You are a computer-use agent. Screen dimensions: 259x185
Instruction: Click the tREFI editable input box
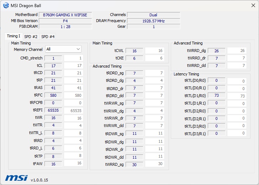[53, 110]
